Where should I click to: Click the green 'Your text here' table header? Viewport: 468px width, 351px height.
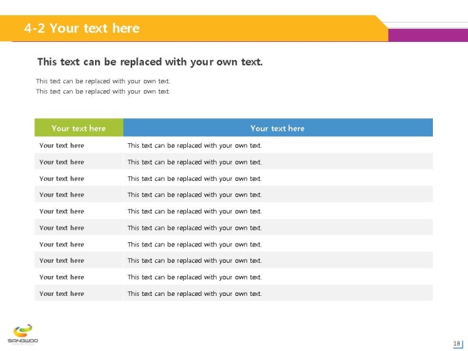(78, 128)
